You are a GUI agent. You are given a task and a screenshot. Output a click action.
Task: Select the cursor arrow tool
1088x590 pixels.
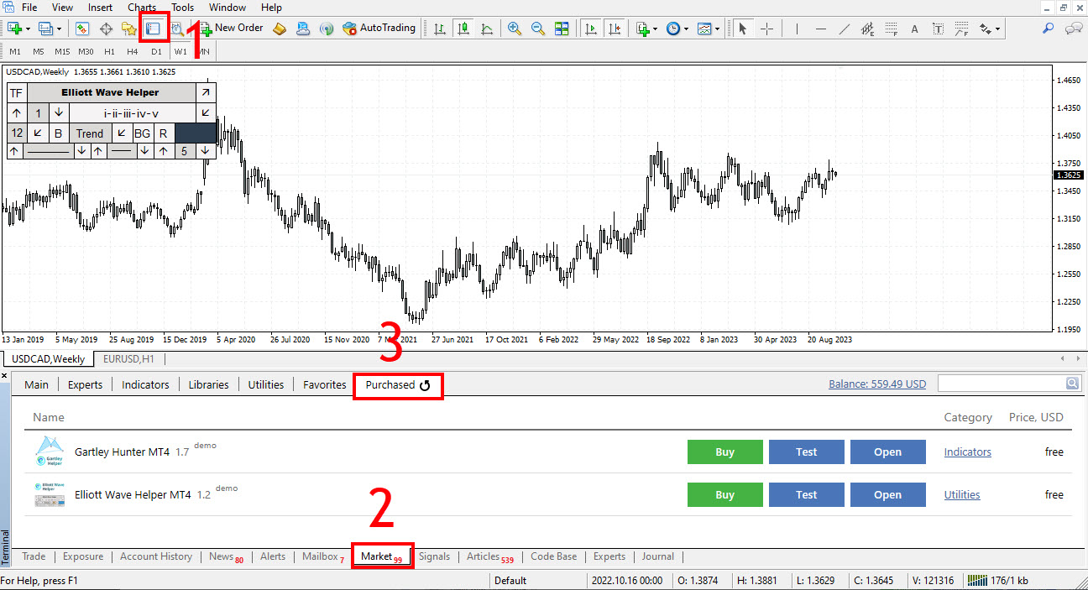click(x=741, y=29)
